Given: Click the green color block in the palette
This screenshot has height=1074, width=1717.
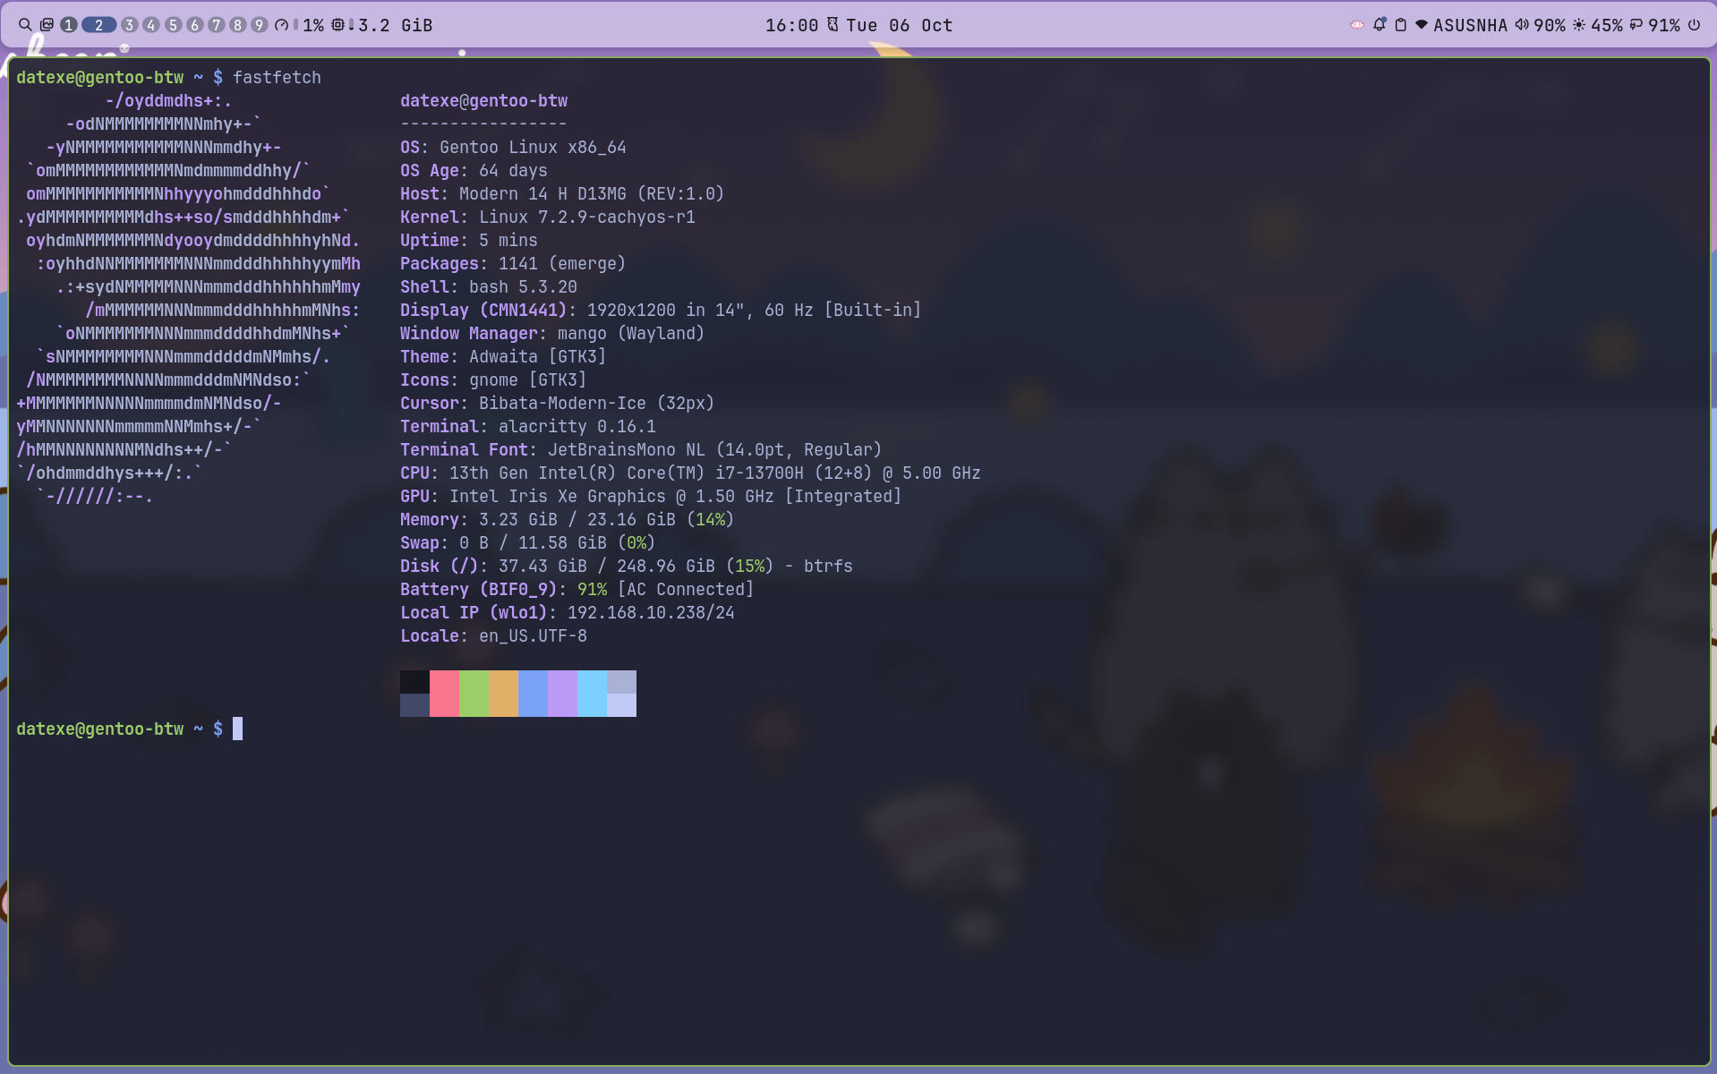Looking at the screenshot, I should 474,694.
